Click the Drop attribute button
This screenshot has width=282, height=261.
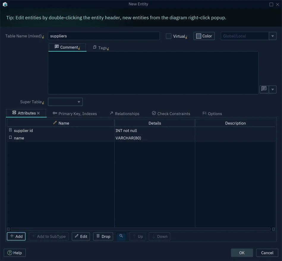coord(103,236)
